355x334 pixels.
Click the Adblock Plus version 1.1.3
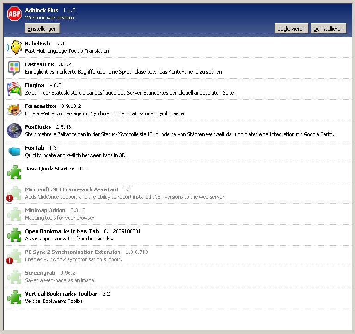click(x=69, y=10)
